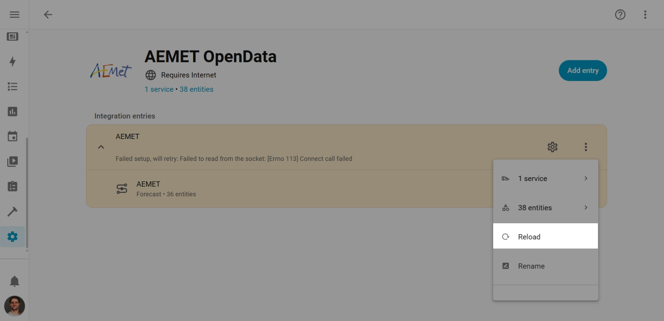Open Developer tools hammer icon
Viewport: 664px width, 321px height.
coord(13,211)
